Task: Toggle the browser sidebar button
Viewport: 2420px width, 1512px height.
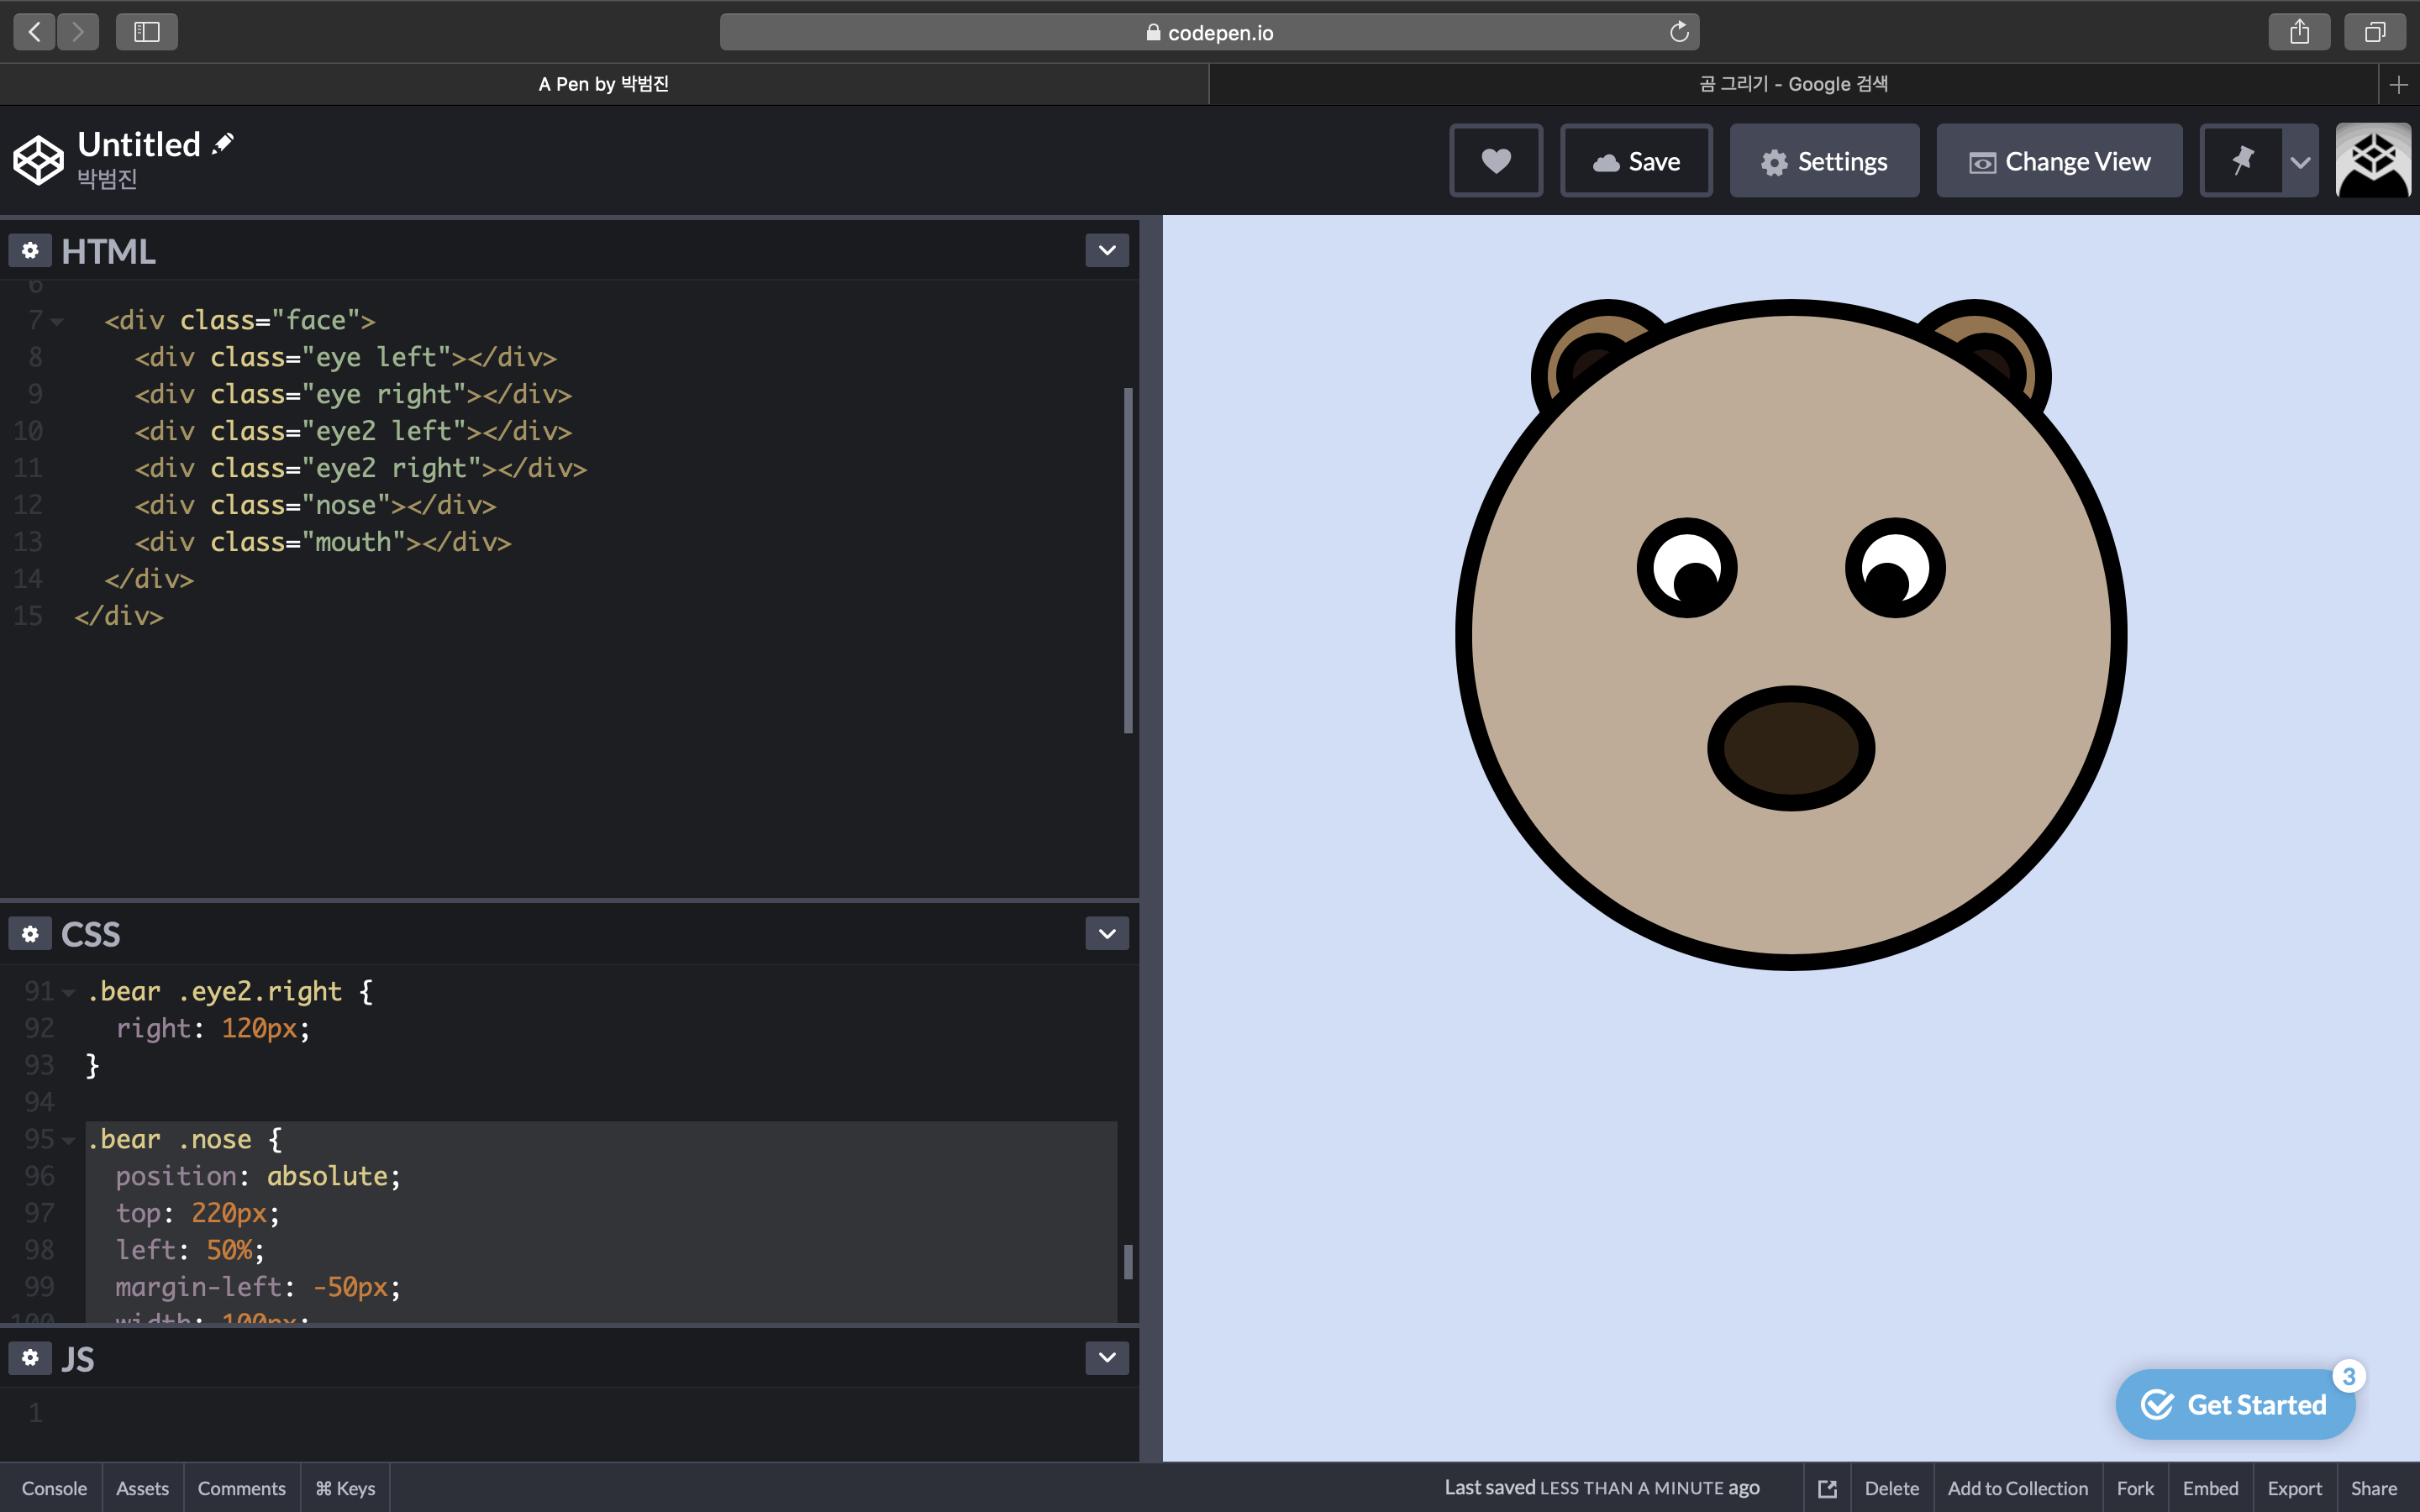Action: 147,32
